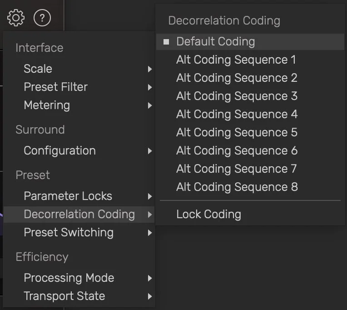Expand Processing Mode submenu
Screen dimensions: 347x310
pyautogui.click(x=69, y=278)
